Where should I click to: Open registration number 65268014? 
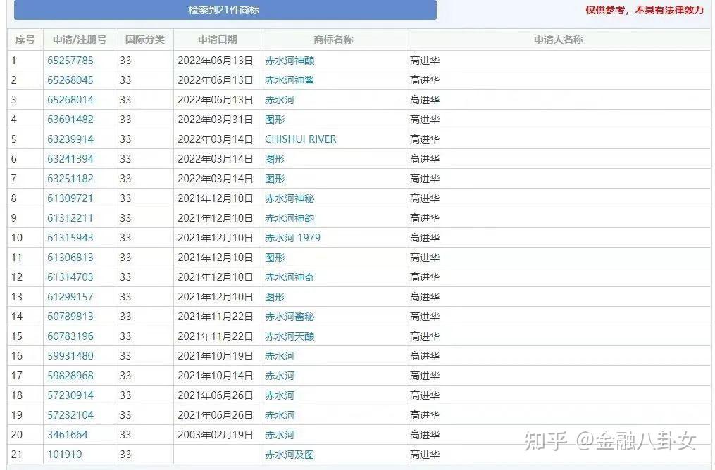click(x=70, y=100)
